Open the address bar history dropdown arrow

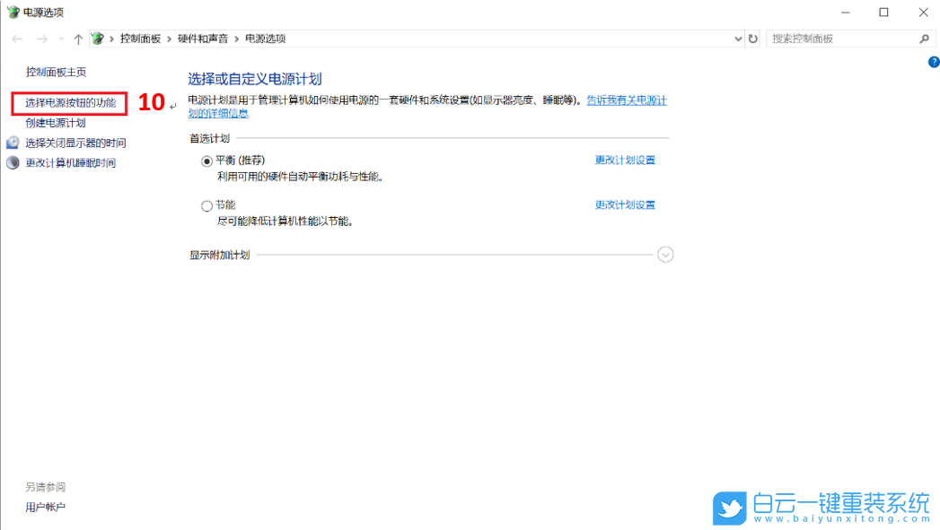tap(738, 38)
